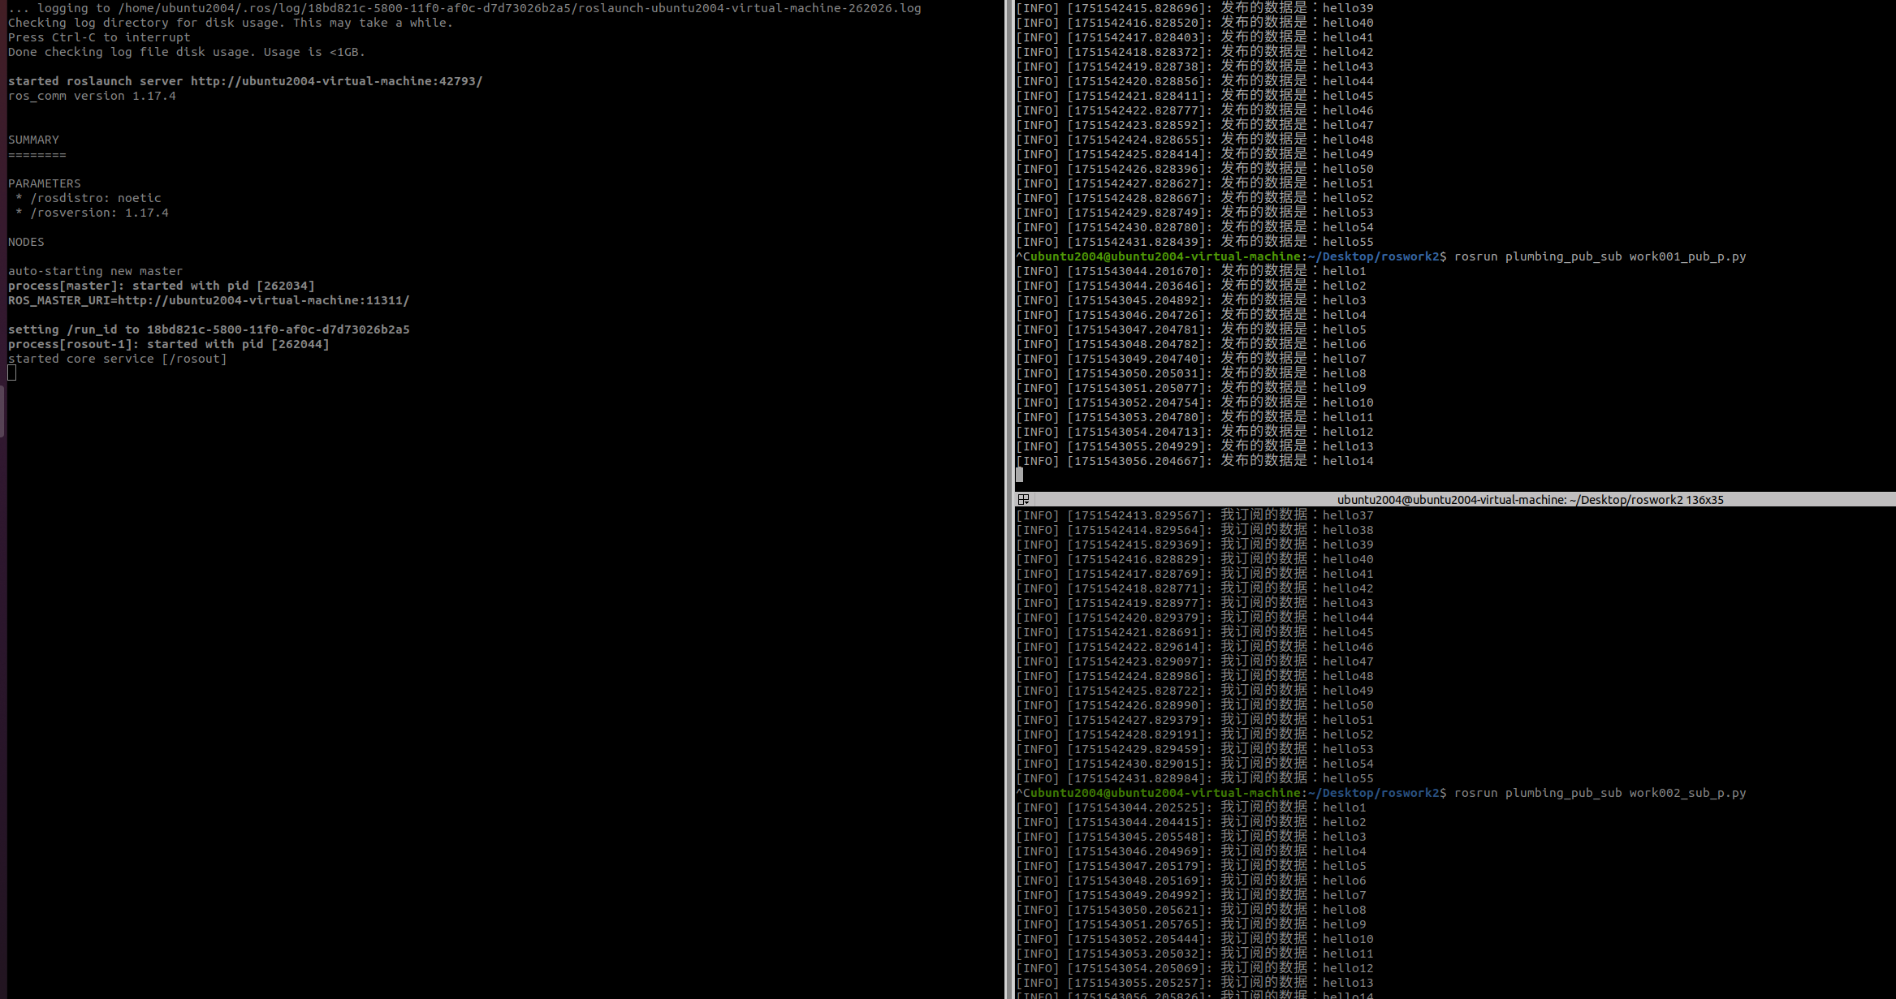Screen dimensions: 1896x999
Task: Click the process[rosout-1] pid 262044 line
Action: [x=168, y=344]
